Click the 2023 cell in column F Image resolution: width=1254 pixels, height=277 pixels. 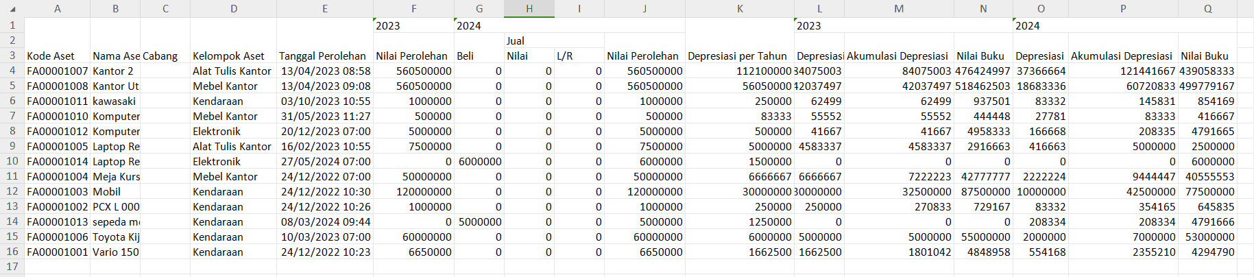[x=413, y=25]
